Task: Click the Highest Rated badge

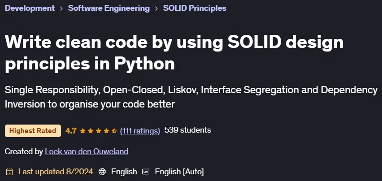Action: tap(33, 131)
